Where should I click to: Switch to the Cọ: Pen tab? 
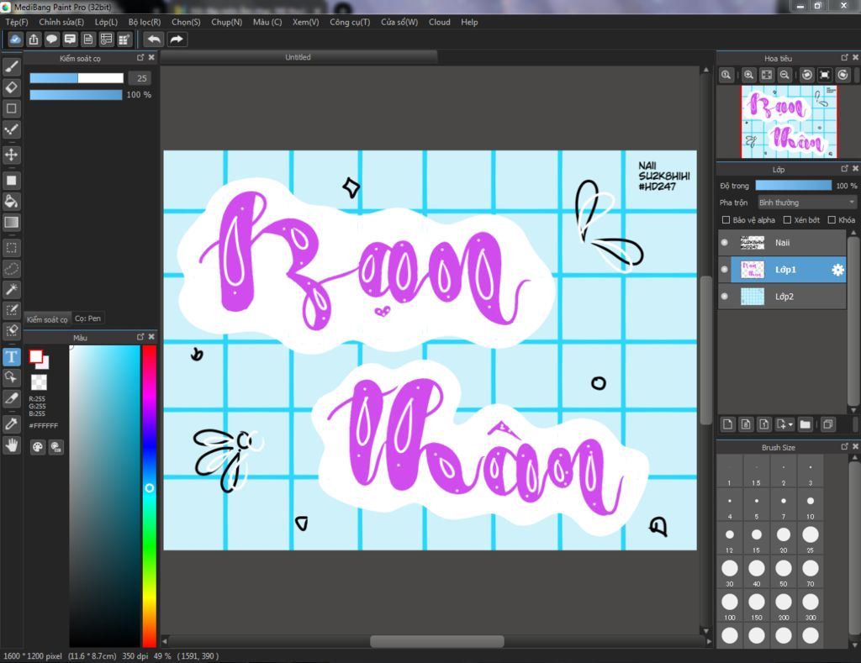pos(87,318)
